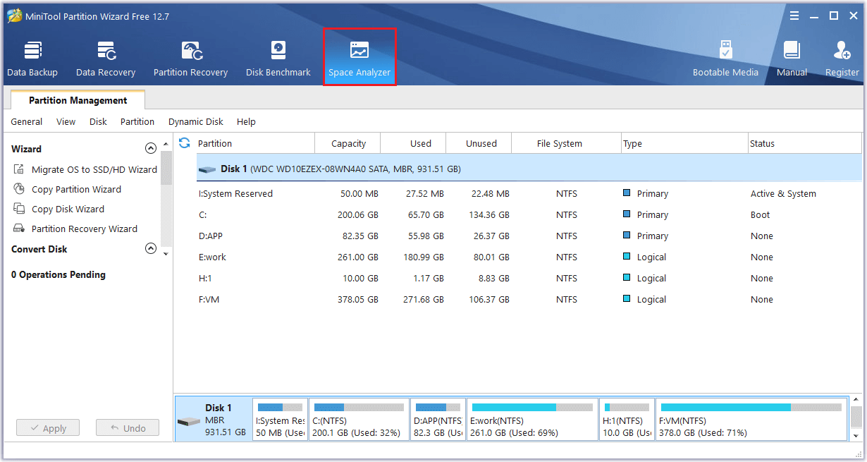The height and width of the screenshot is (462, 867).
Task: Launch Copy Partition Wizard
Action: 68,189
